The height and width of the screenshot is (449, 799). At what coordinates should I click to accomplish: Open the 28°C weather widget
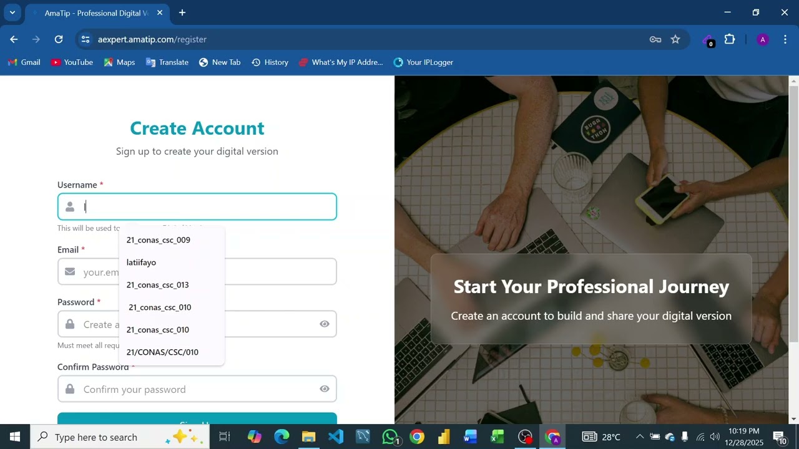601,437
